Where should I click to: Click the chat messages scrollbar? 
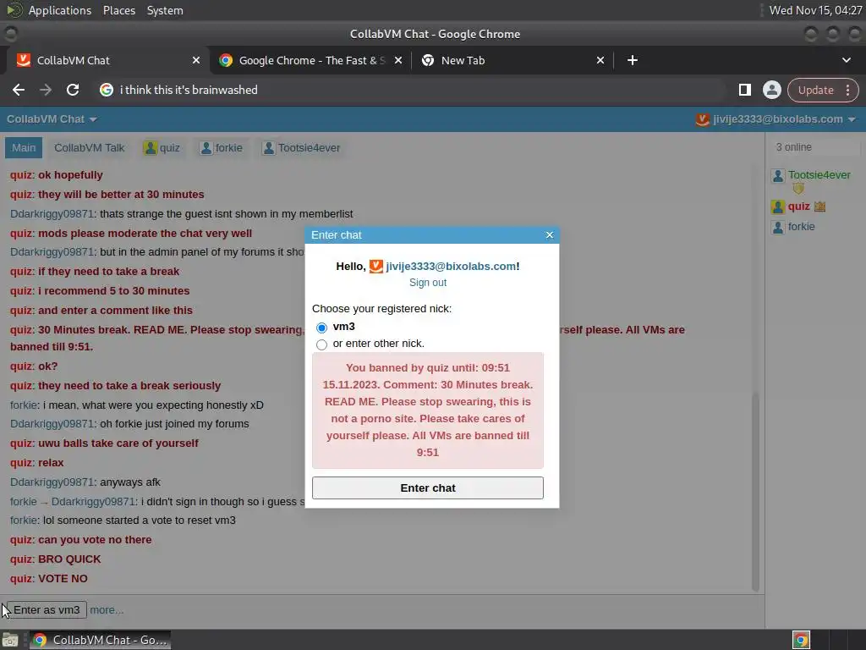tap(755, 491)
